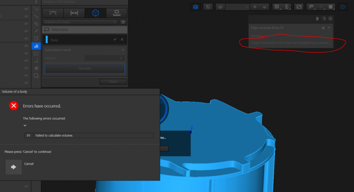Toggle visibility eye on the 'tl' row
354x192 pixels.
27,17
